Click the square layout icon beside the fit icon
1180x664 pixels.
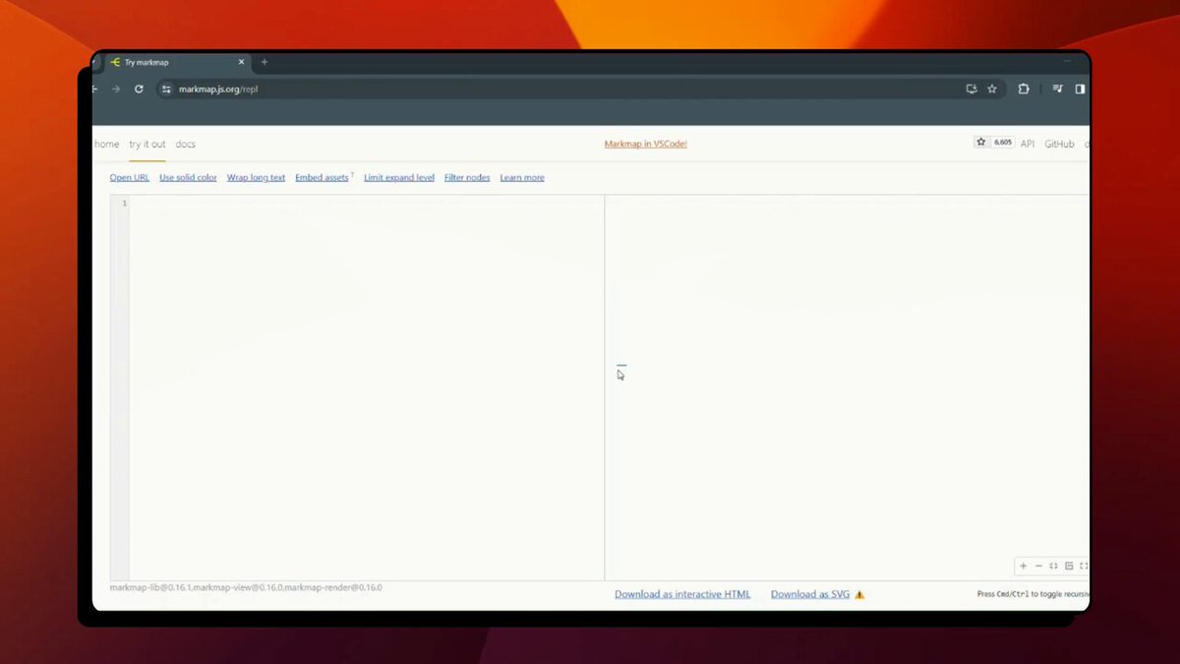(1069, 566)
